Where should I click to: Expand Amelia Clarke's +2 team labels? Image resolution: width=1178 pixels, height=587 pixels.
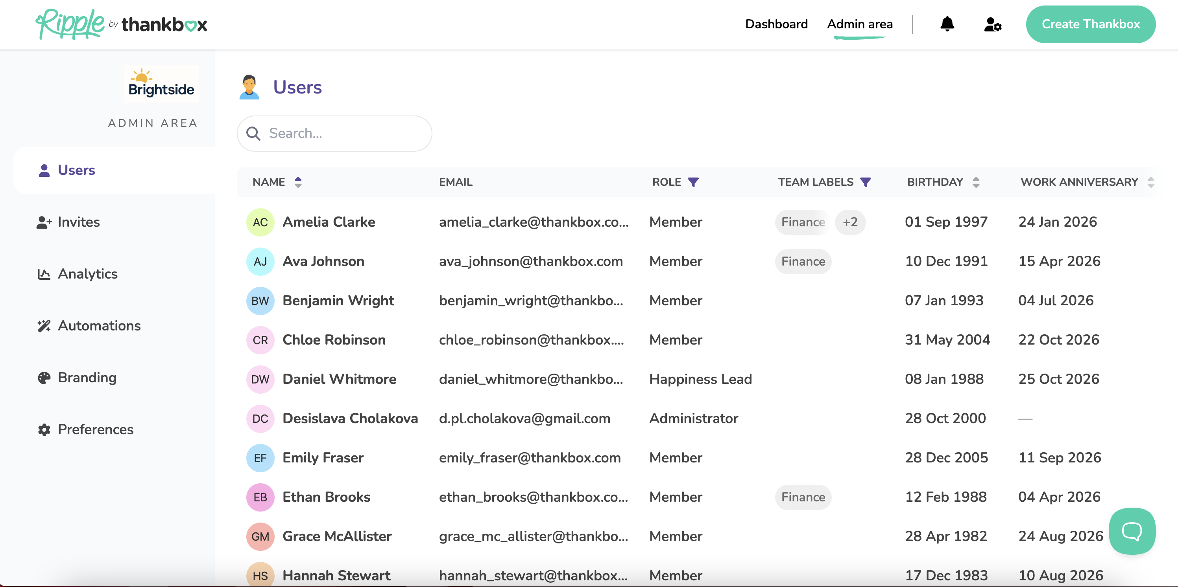click(x=849, y=222)
